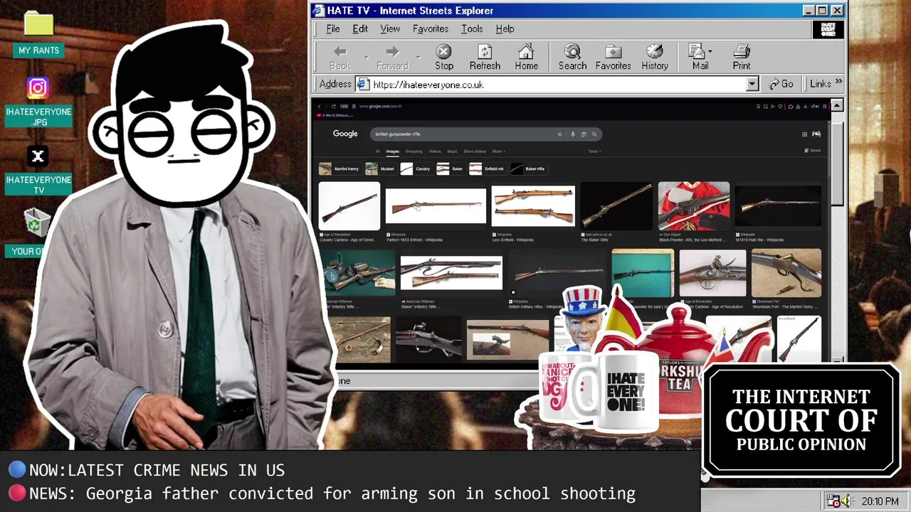Switch to the All results tab
This screenshot has width=911, height=512.
(377, 151)
